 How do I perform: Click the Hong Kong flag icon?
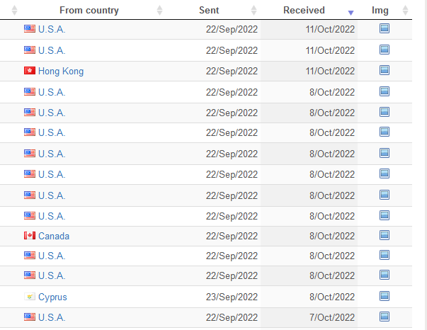point(30,71)
